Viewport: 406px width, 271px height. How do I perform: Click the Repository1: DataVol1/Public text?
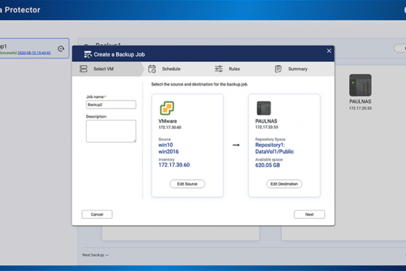pyautogui.click(x=274, y=148)
